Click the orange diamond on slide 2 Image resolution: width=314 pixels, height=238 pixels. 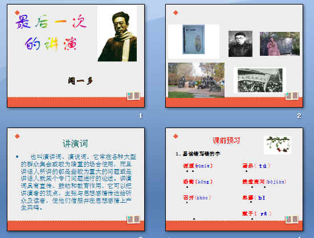coord(176,13)
